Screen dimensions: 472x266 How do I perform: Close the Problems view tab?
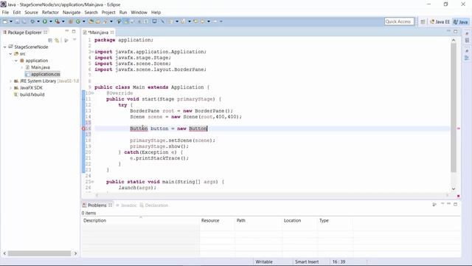(x=111, y=205)
